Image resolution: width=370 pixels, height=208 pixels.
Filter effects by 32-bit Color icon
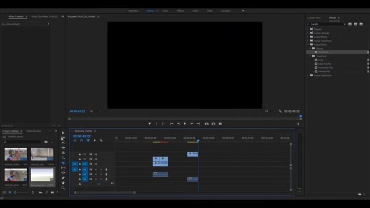356,24
